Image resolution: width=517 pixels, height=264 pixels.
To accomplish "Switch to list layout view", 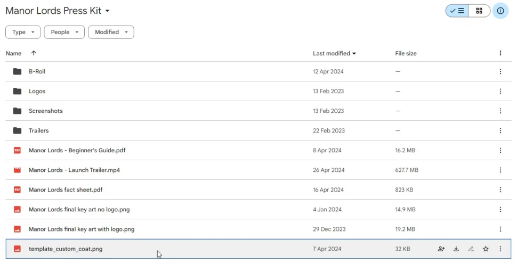I will tap(457, 11).
